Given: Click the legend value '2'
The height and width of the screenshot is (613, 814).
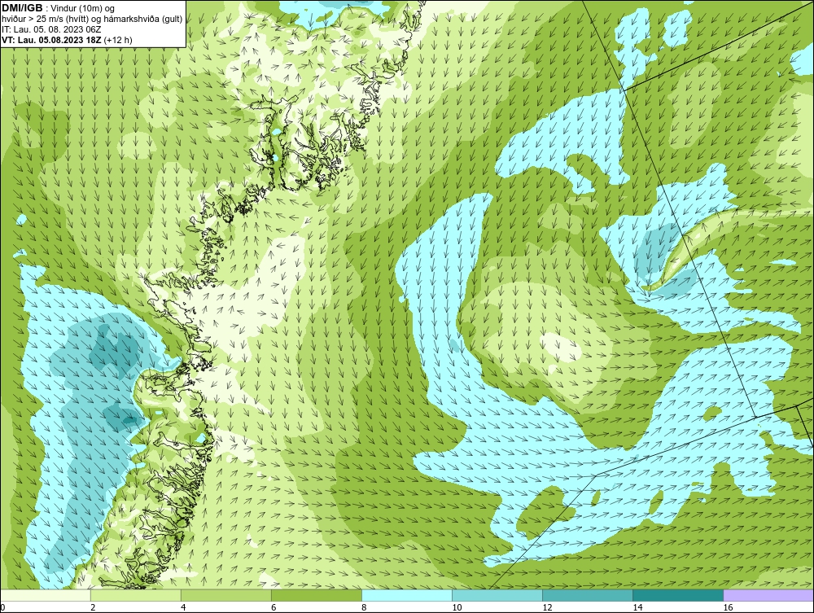Looking at the screenshot, I should click(93, 607).
